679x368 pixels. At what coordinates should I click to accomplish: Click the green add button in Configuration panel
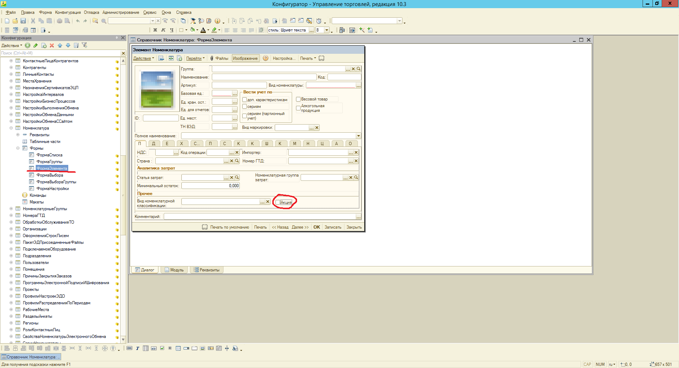tap(28, 45)
